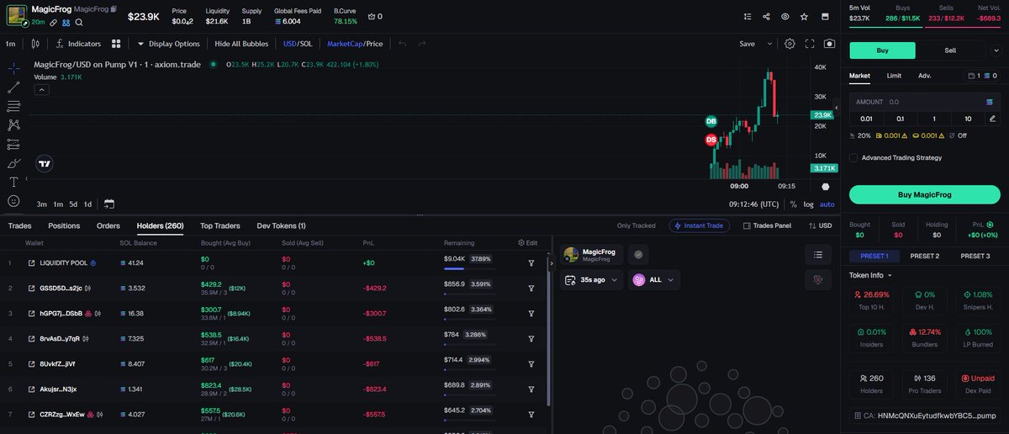1009x434 pixels.
Task: Click the blue community icon under MagicFrog
Action: (x=66, y=22)
